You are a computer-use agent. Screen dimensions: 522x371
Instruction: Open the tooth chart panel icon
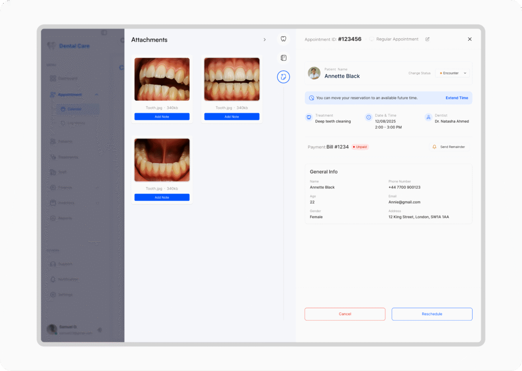click(x=283, y=39)
